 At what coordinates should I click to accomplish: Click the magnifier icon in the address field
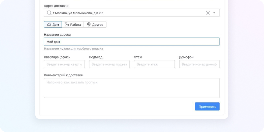[x=49, y=13]
